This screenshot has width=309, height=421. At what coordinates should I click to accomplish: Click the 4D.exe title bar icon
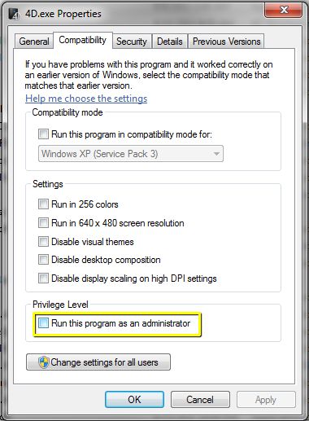14,14
